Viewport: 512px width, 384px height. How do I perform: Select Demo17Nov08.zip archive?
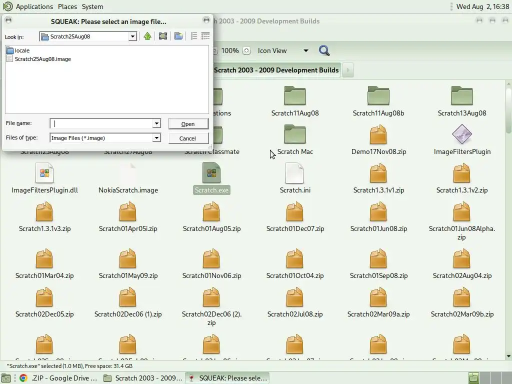pyautogui.click(x=378, y=140)
